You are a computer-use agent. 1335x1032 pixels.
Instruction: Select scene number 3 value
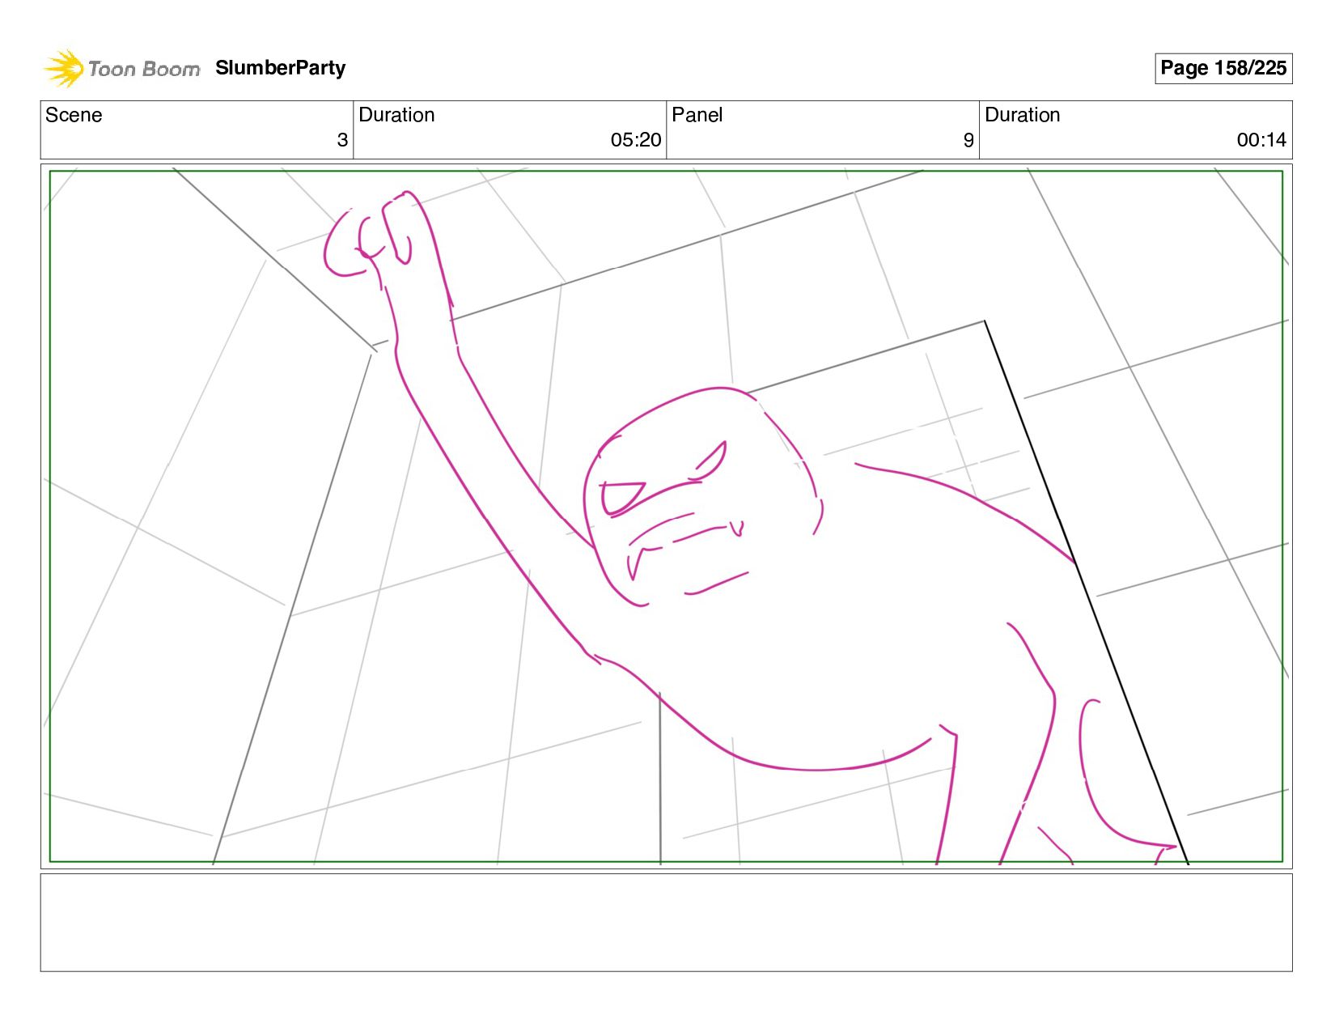pos(342,140)
